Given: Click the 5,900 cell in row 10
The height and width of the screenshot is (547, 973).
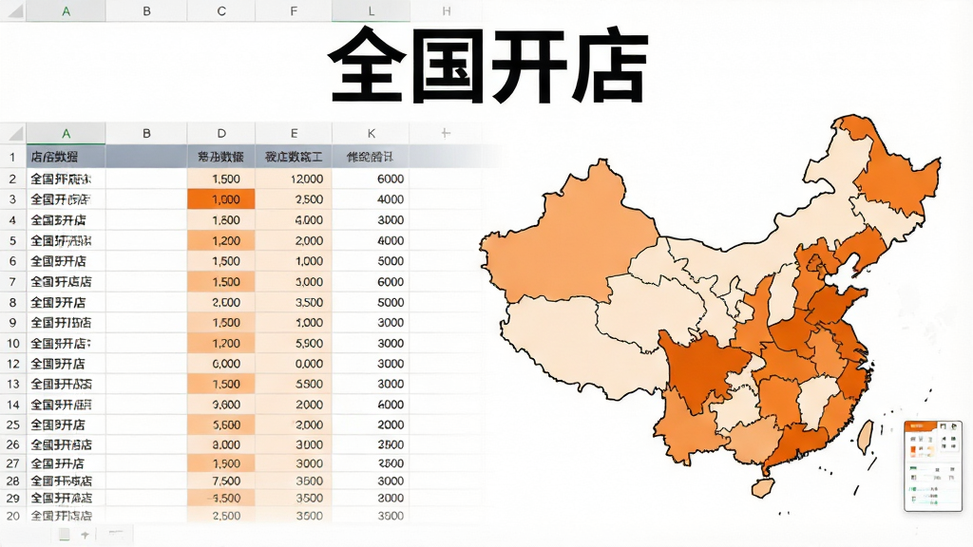Looking at the screenshot, I should [x=294, y=343].
